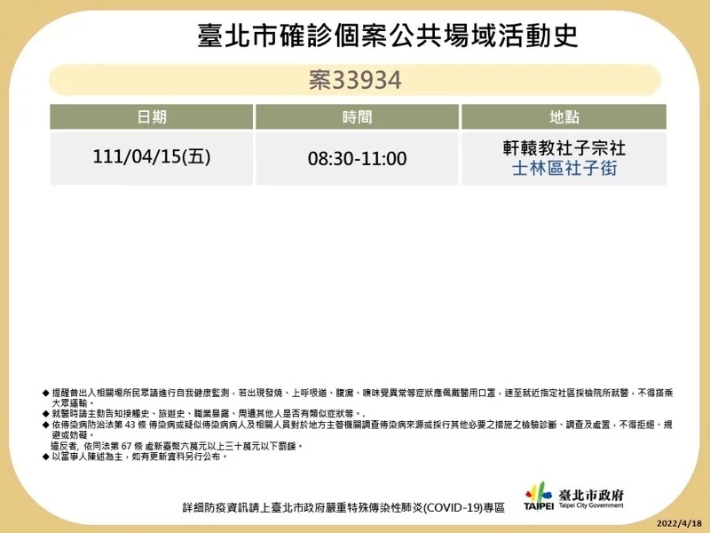This screenshot has height=533, width=710.
Task: Click the TAIPEI wordmark beneath the logo
Action: 539,505
